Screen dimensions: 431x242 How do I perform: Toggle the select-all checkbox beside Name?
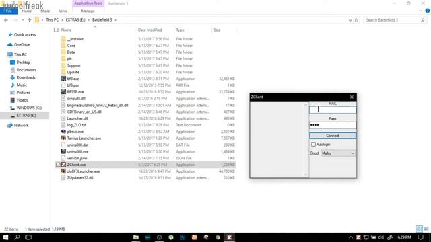coord(56,30)
